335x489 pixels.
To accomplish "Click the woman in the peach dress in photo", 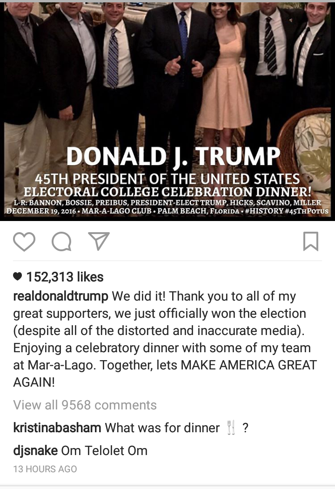I will click(x=224, y=81).
